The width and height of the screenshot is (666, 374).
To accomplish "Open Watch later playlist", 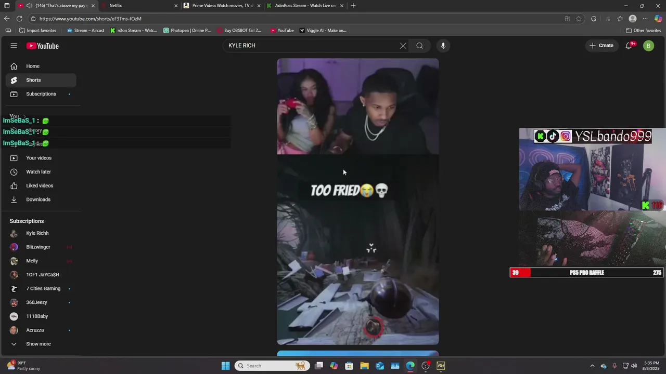I will click(x=41, y=172).
